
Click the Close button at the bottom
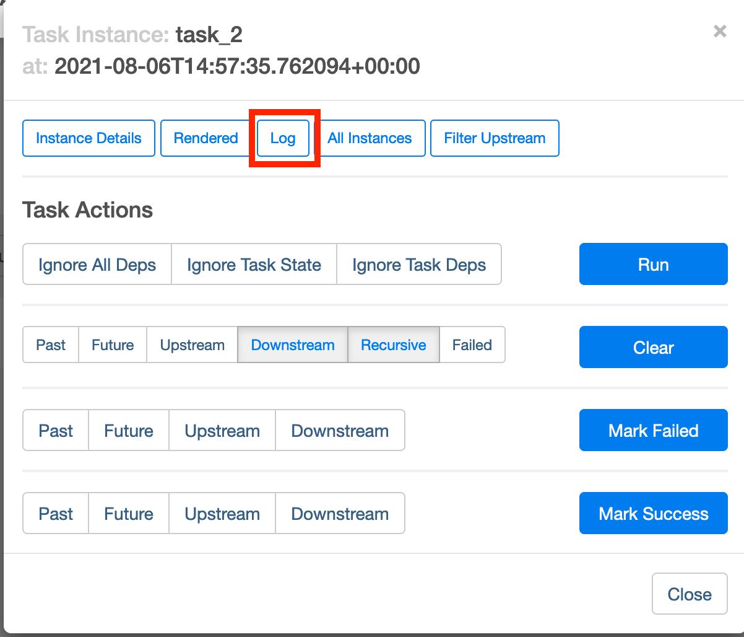(690, 594)
